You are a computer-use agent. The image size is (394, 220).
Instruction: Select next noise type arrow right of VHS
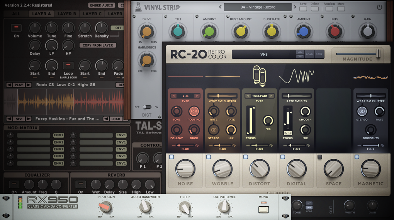197,96
